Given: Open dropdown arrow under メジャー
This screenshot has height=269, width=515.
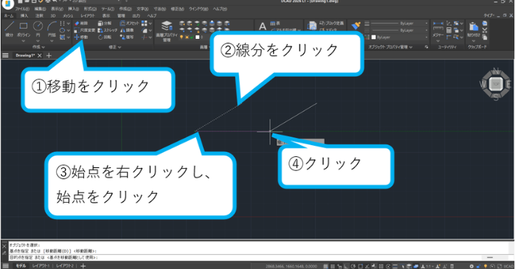Looking at the screenshot, I should (x=438, y=41).
